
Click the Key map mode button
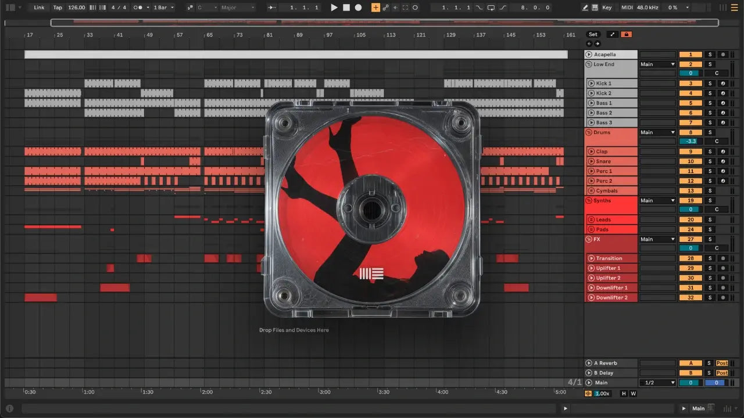click(607, 8)
